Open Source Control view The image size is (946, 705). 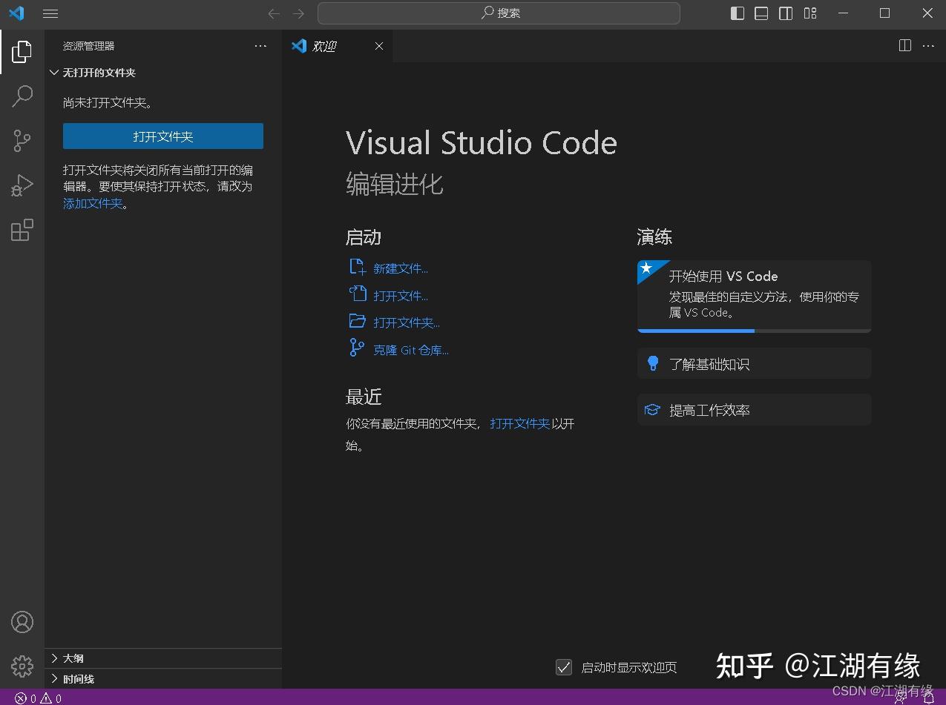[22, 141]
